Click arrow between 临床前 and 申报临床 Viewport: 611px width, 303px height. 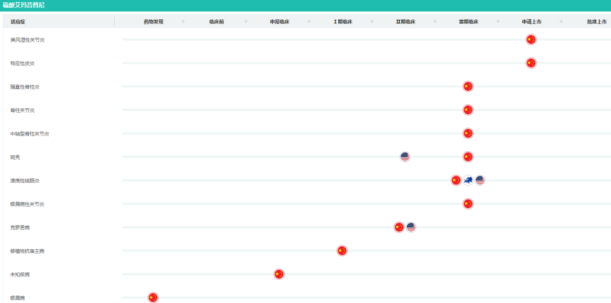246,21
